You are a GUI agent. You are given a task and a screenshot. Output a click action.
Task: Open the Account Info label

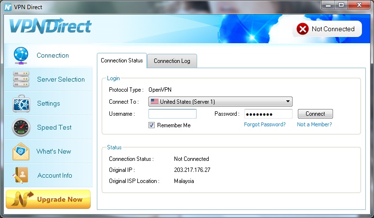pos(54,175)
